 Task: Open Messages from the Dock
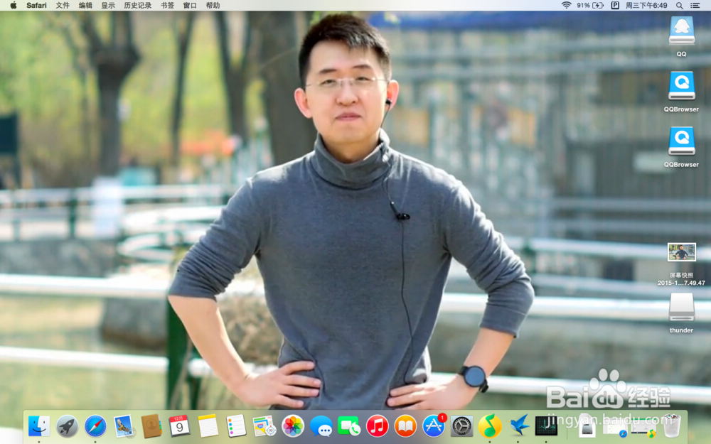pyautogui.click(x=321, y=427)
